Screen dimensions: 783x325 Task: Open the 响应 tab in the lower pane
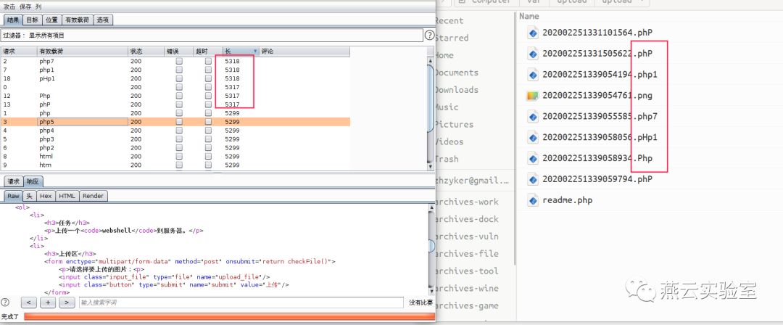click(x=33, y=181)
